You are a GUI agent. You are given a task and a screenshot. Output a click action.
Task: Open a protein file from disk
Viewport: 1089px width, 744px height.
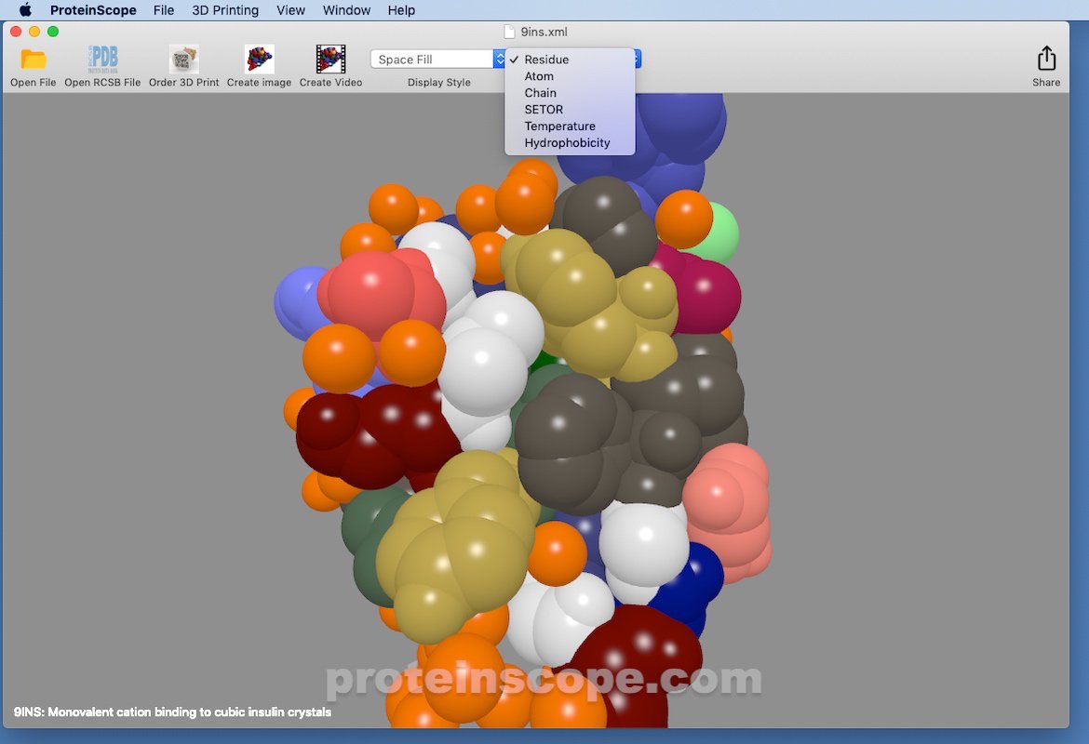(x=33, y=58)
